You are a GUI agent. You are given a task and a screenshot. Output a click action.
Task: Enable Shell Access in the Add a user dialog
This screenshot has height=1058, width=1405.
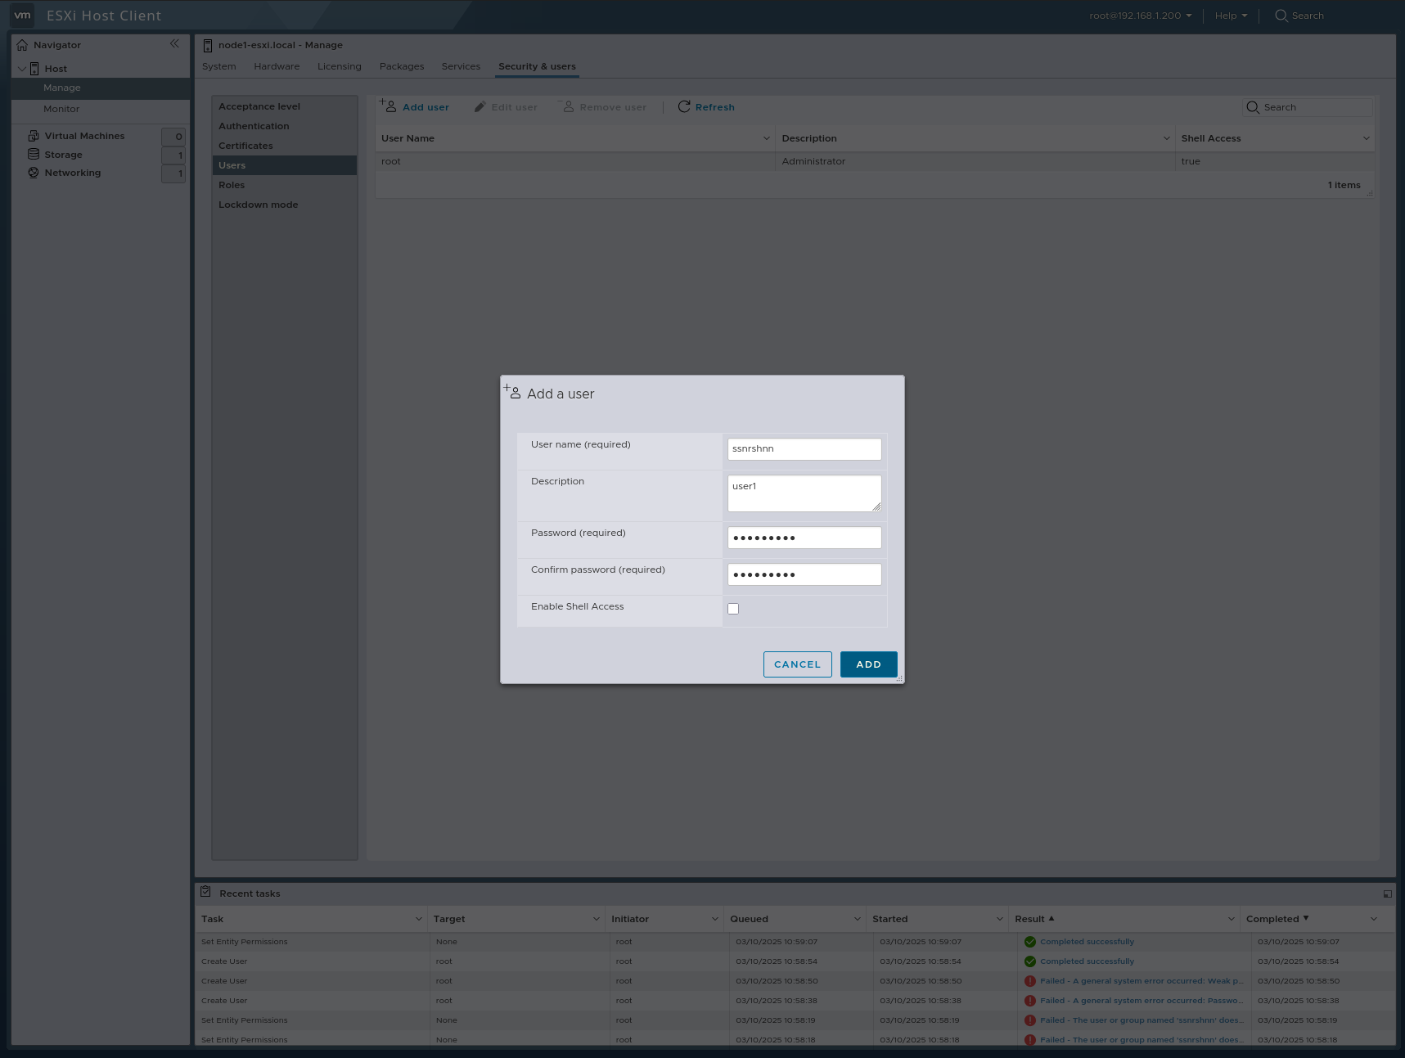732,608
